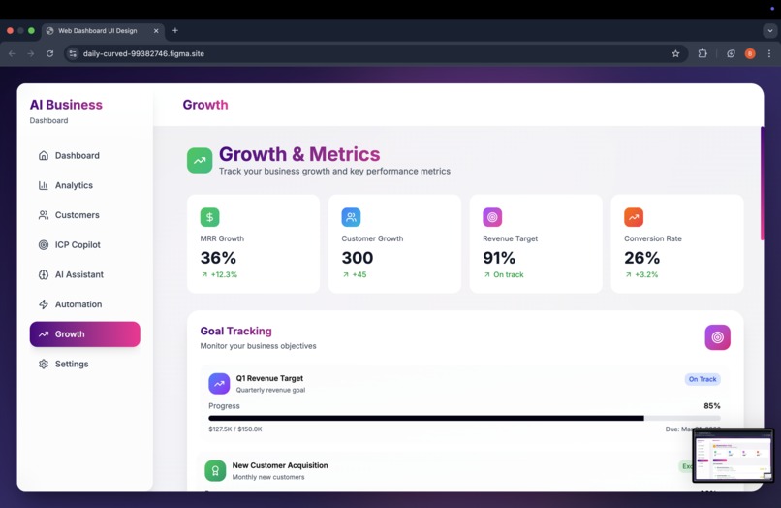The width and height of the screenshot is (781, 508).
Task: Close the Web Dashboard UI Design tab
Action: (156, 31)
